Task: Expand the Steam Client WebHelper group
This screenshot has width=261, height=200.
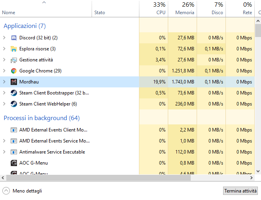Action: (4, 104)
